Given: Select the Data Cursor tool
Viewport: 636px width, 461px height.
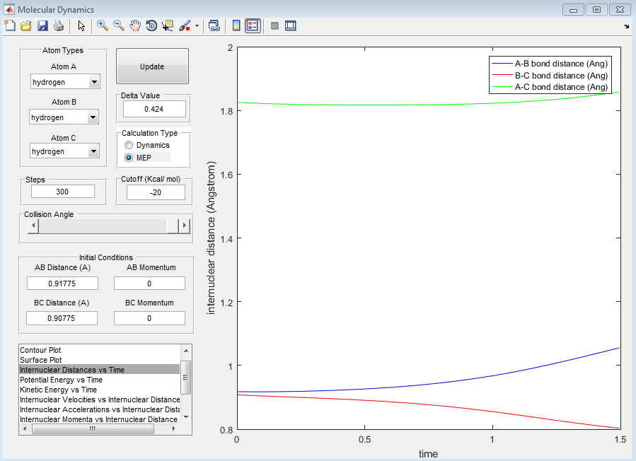Looking at the screenshot, I should coord(168,26).
